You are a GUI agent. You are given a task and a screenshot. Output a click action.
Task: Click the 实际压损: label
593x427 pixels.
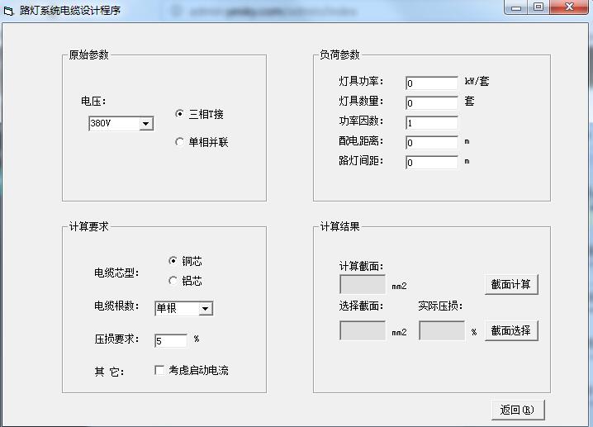(440, 306)
